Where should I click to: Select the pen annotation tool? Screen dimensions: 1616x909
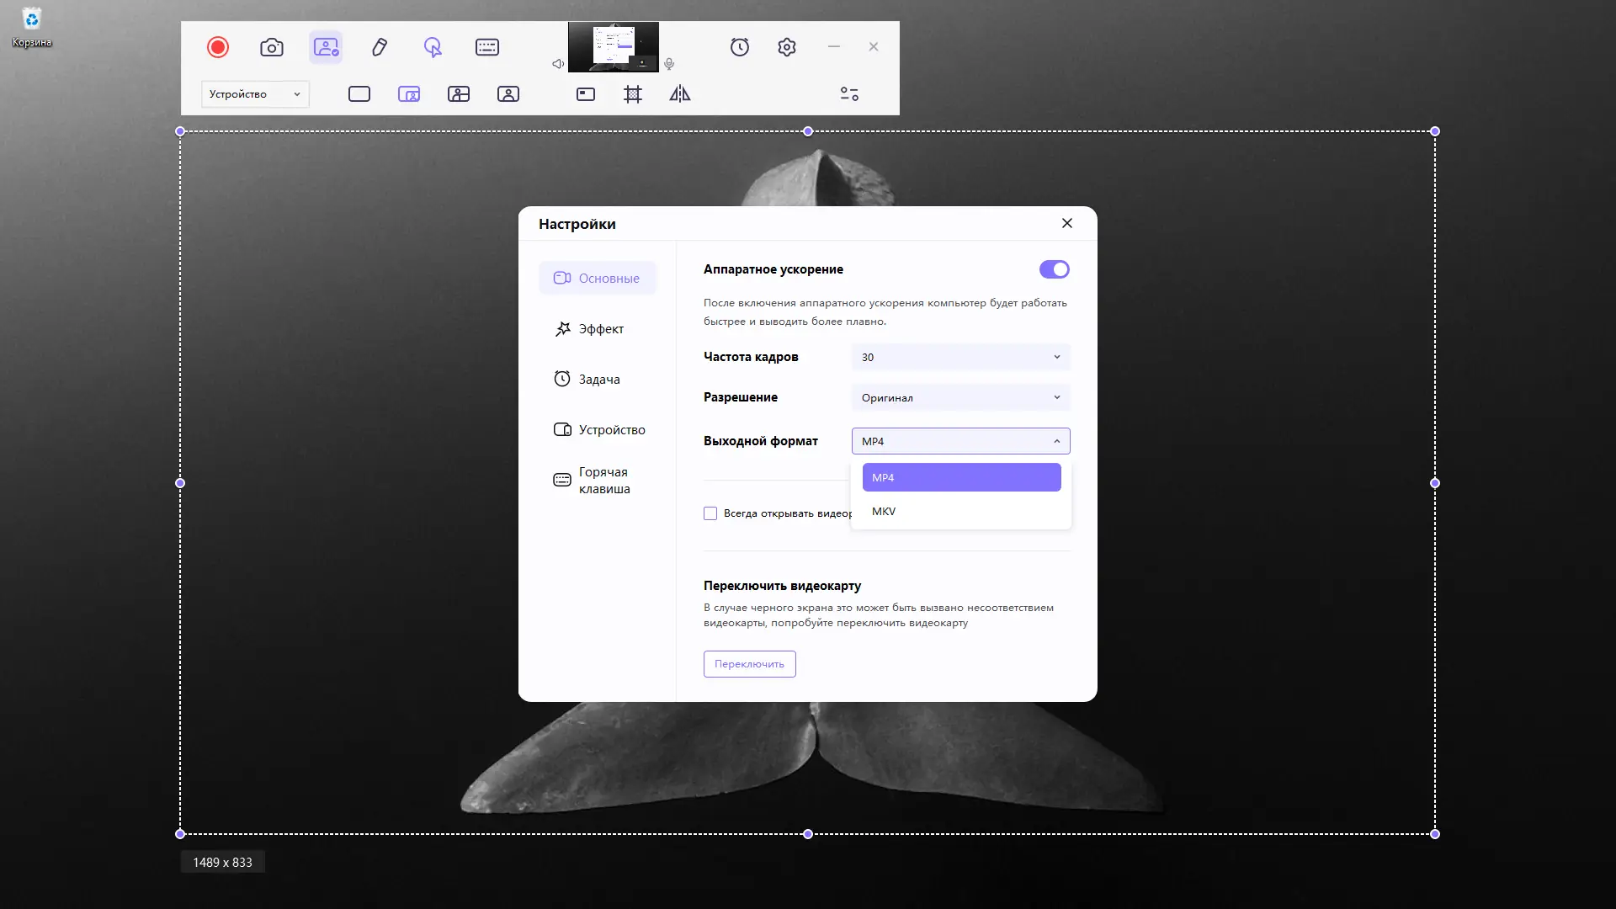click(x=379, y=47)
